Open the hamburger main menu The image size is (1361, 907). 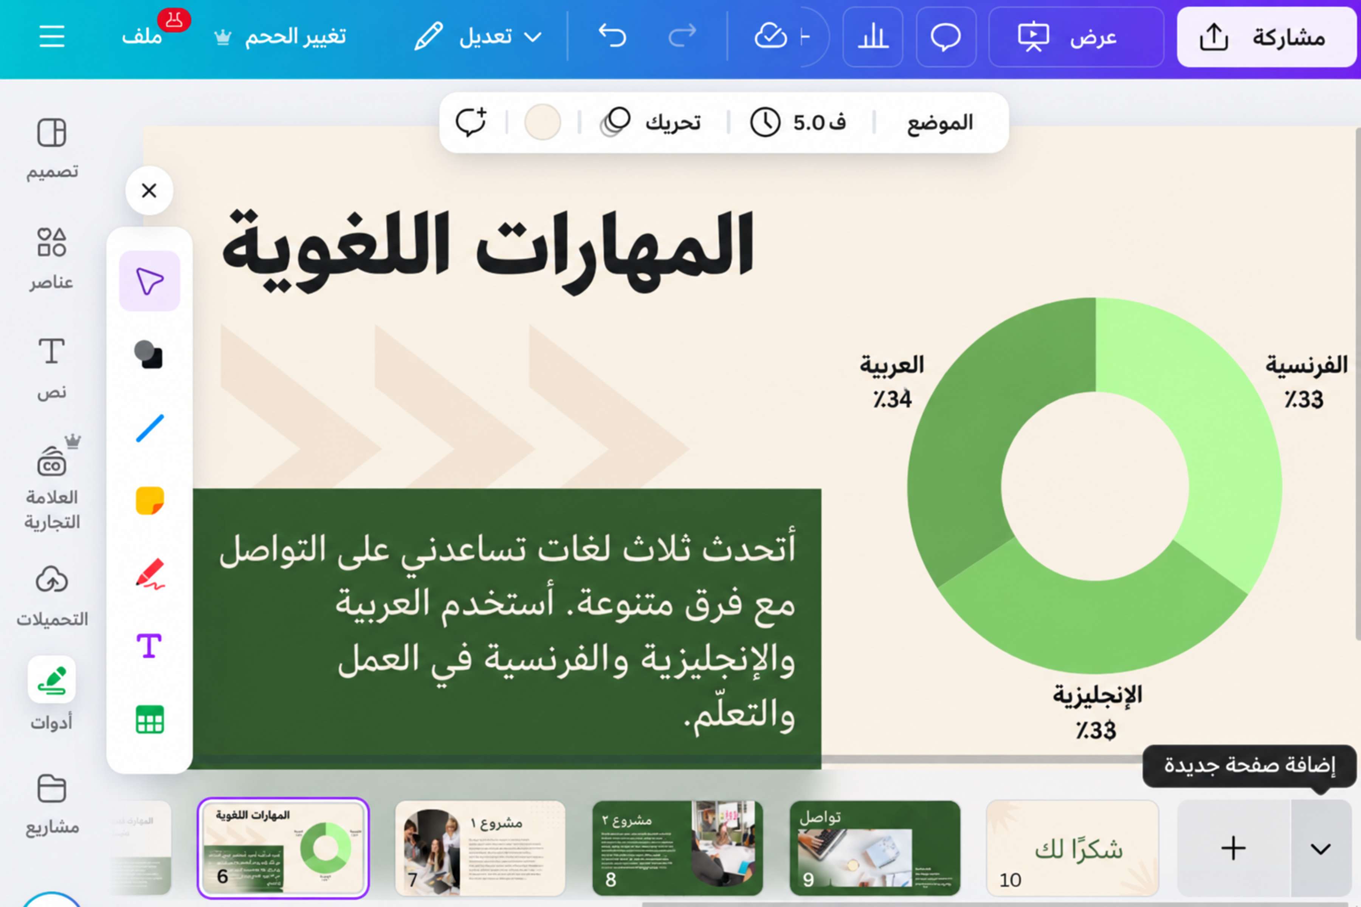51,37
